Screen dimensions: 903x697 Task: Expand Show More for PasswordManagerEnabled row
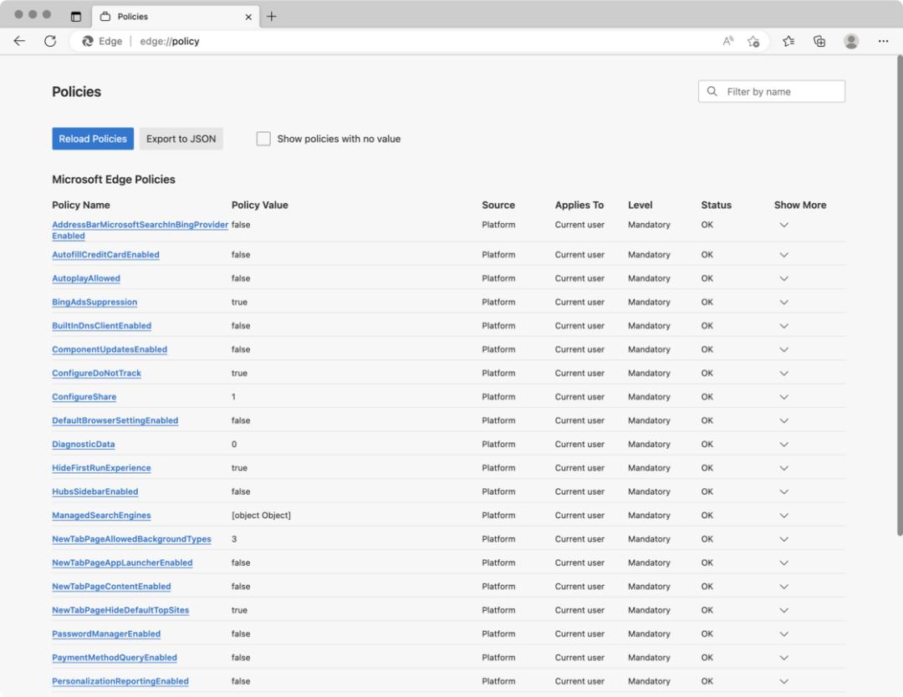783,633
